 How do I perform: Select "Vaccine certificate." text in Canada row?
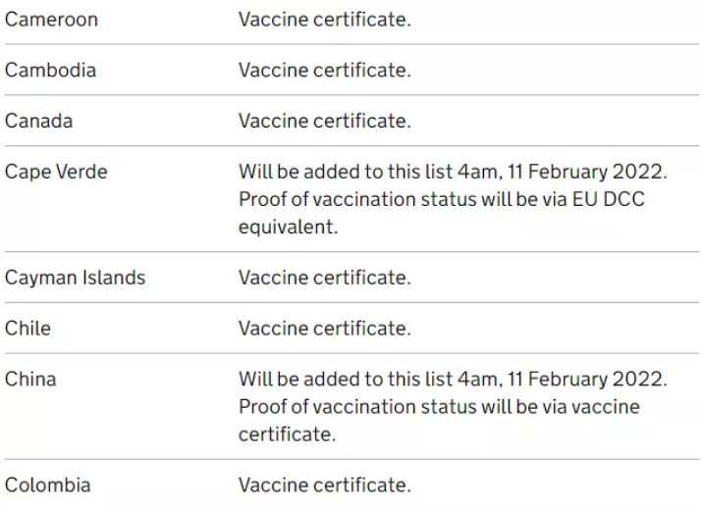(324, 121)
